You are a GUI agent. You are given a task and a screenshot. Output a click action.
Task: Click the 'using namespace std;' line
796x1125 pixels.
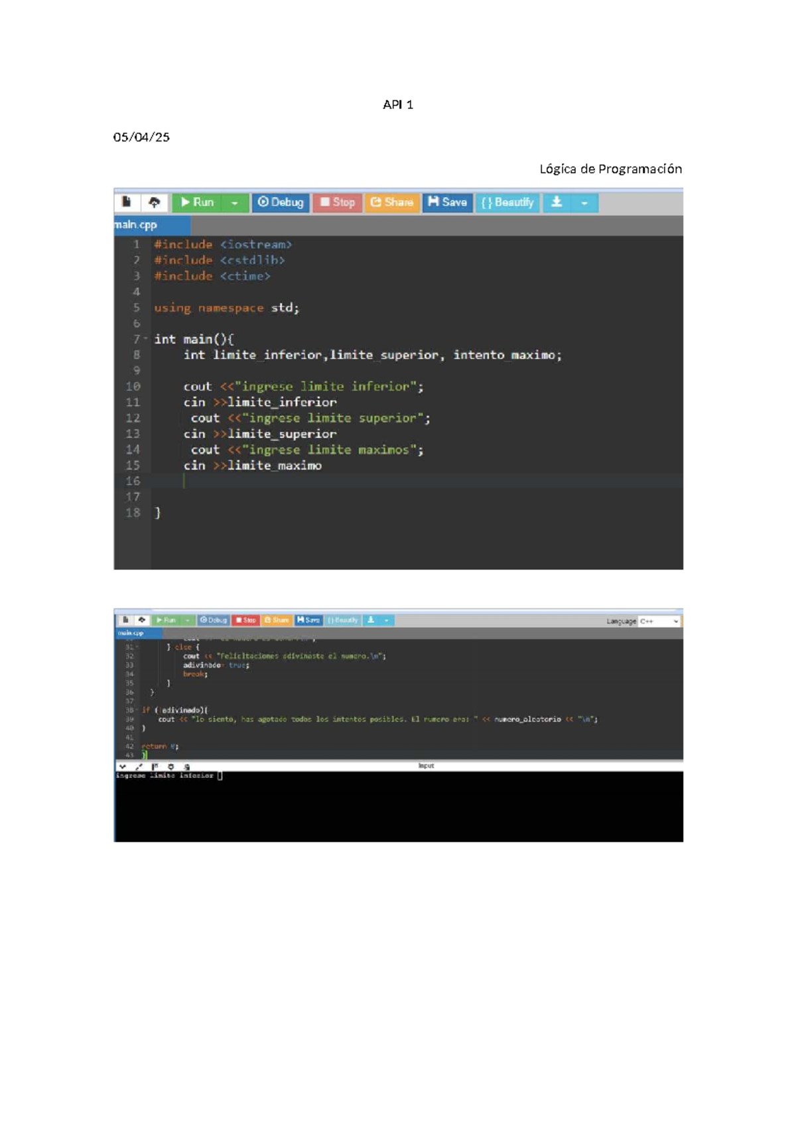[x=227, y=308]
